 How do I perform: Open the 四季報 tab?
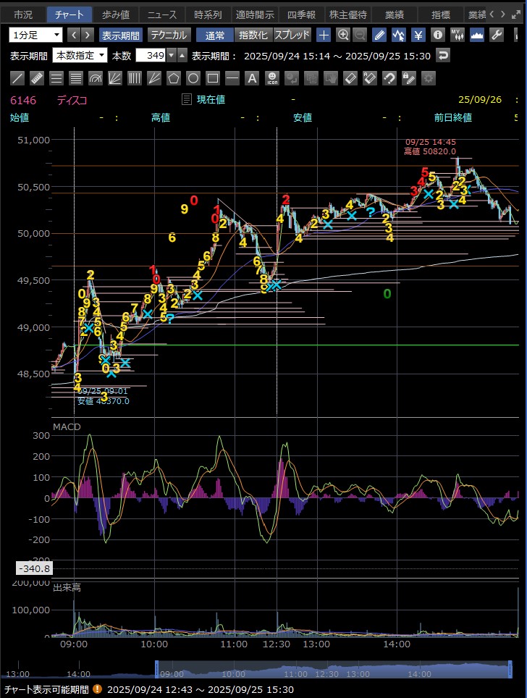pyautogui.click(x=300, y=14)
